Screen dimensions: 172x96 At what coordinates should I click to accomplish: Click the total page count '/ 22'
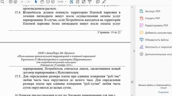pyautogui.click(x=28, y=2)
